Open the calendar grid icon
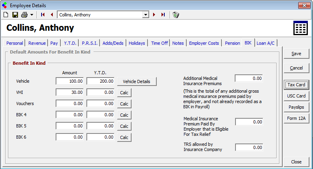Viewport: 313px width, 169px height. pos(300,29)
